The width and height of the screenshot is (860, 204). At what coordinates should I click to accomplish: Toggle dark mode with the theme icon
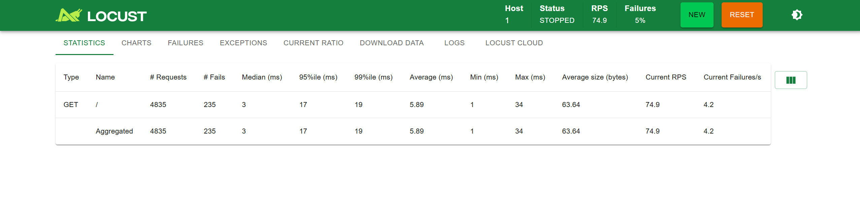coord(797,15)
